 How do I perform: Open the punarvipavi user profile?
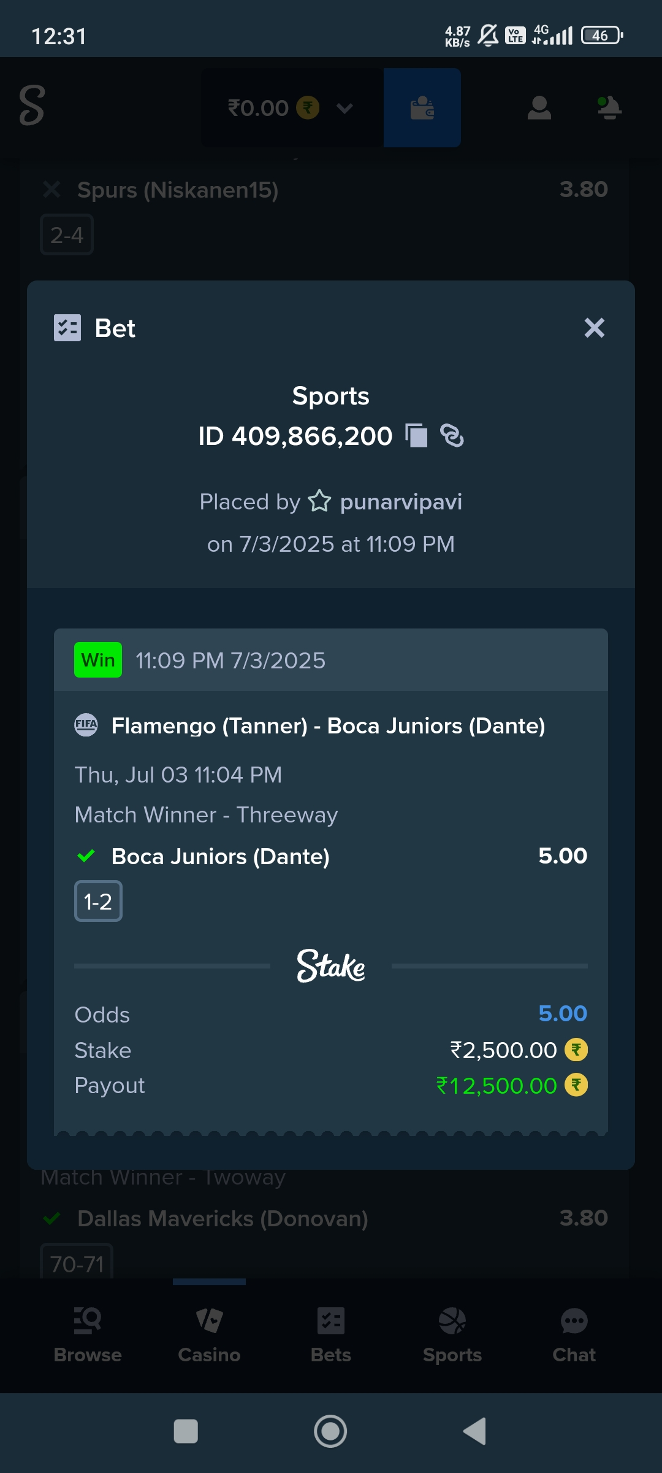click(401, 502)
